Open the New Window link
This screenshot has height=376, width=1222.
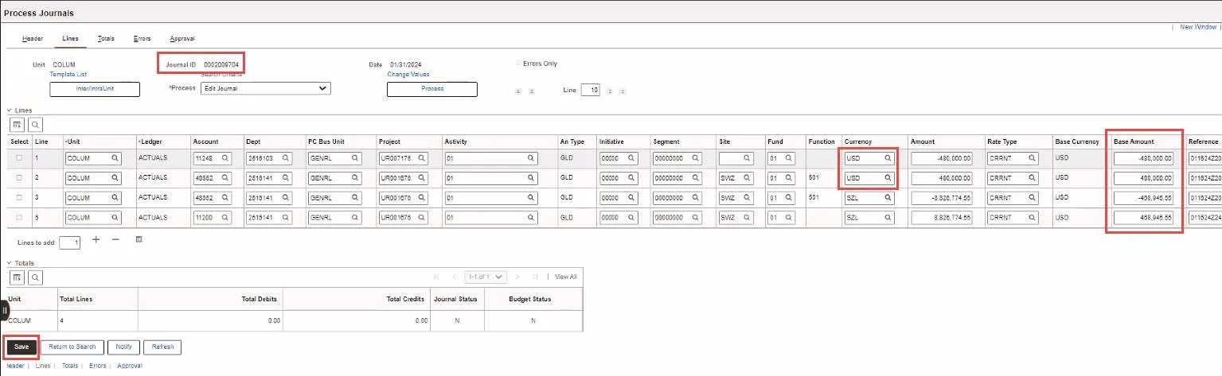pos(1197,27)
